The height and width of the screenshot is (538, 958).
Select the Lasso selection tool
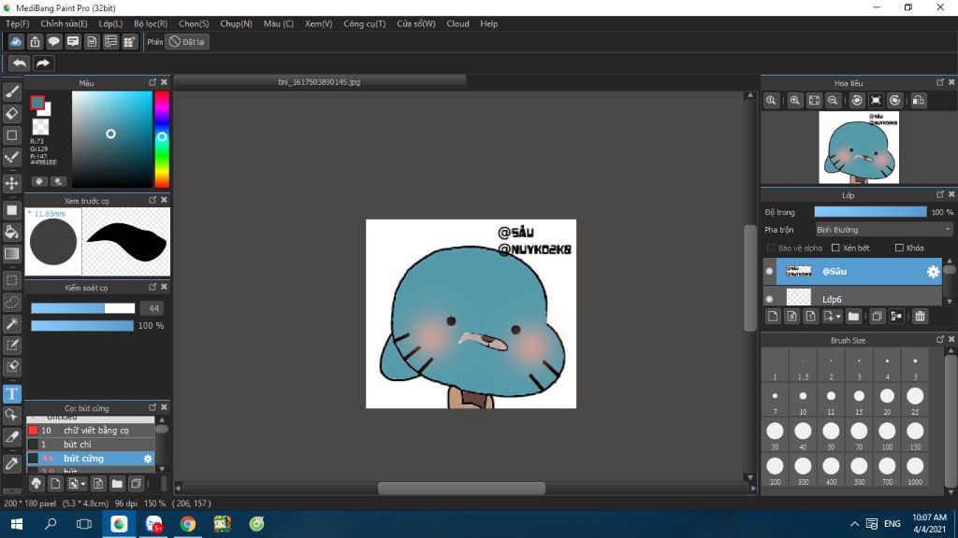pos(11,302)
